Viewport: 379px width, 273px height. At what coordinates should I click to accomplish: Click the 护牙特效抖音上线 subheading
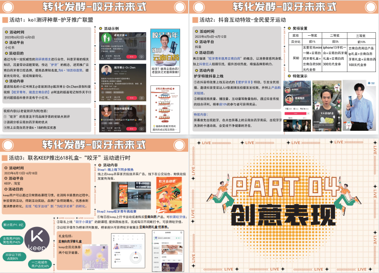(x=209, y=76)
